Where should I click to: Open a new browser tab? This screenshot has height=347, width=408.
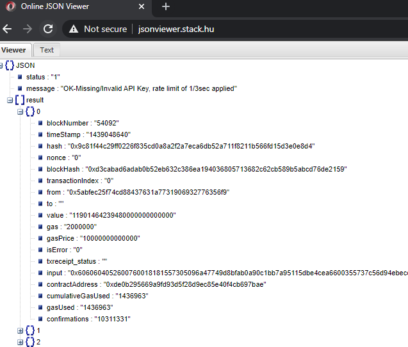point(166,6)
